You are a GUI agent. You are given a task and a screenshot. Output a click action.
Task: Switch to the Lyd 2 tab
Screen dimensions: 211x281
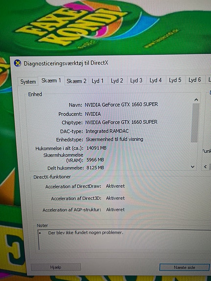click(x=117, y=81)
